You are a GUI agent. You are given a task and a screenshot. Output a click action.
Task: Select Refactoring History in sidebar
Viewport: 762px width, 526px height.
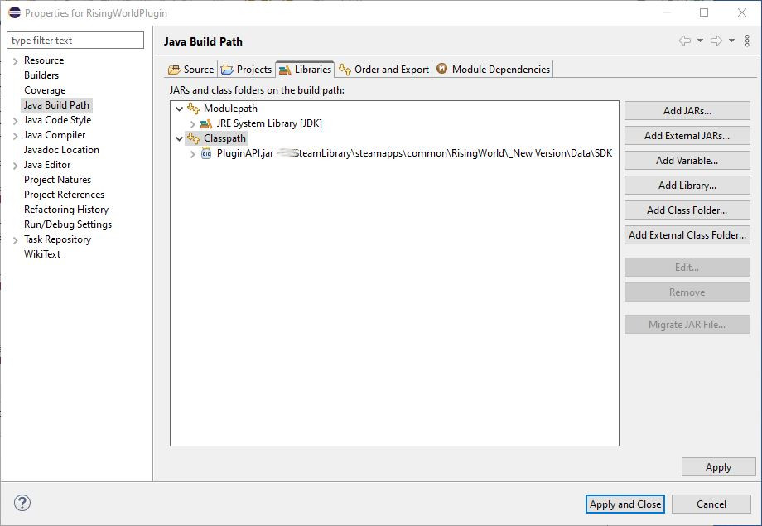(66, 210)
